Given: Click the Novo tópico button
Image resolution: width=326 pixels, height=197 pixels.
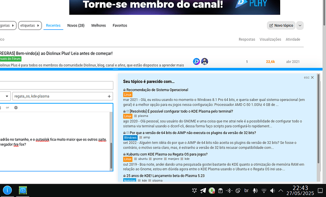Looking at the screenshot, I should [281, 26].
